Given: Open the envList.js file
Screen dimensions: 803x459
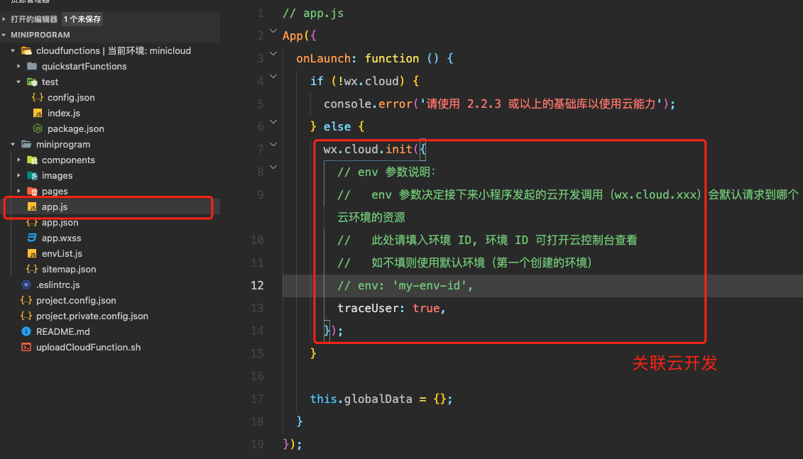Looking at the screenshot, I should [x=62, y=254].
